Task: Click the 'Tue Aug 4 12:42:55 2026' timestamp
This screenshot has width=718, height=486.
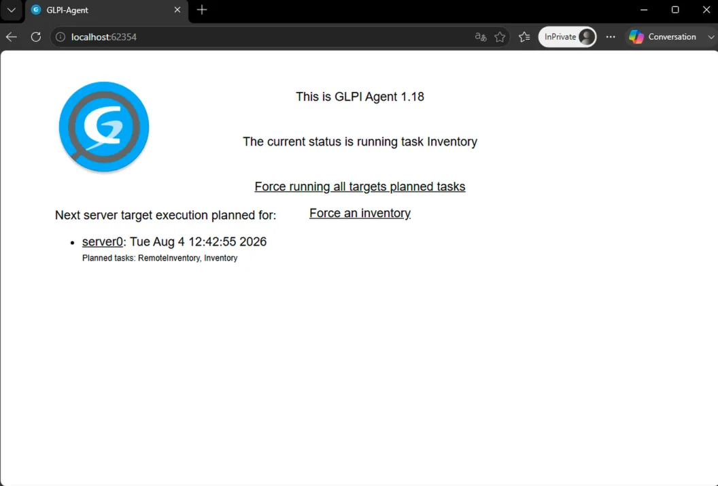Action: (199, 242)
